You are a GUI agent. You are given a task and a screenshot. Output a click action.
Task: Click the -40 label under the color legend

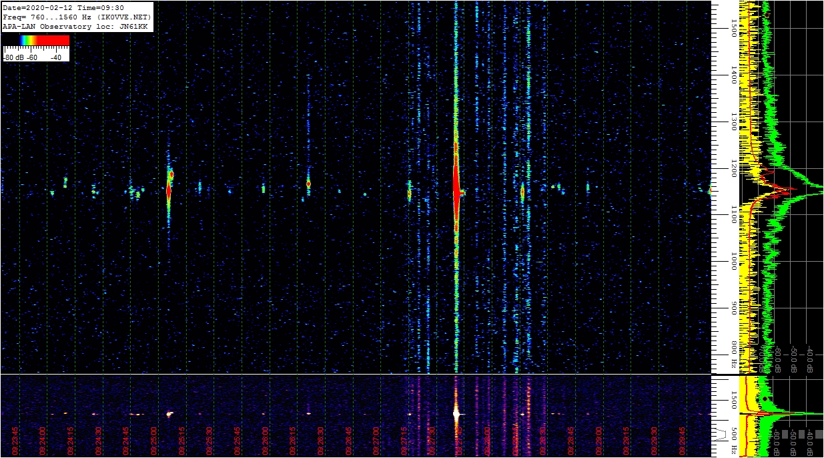point(56,58)
